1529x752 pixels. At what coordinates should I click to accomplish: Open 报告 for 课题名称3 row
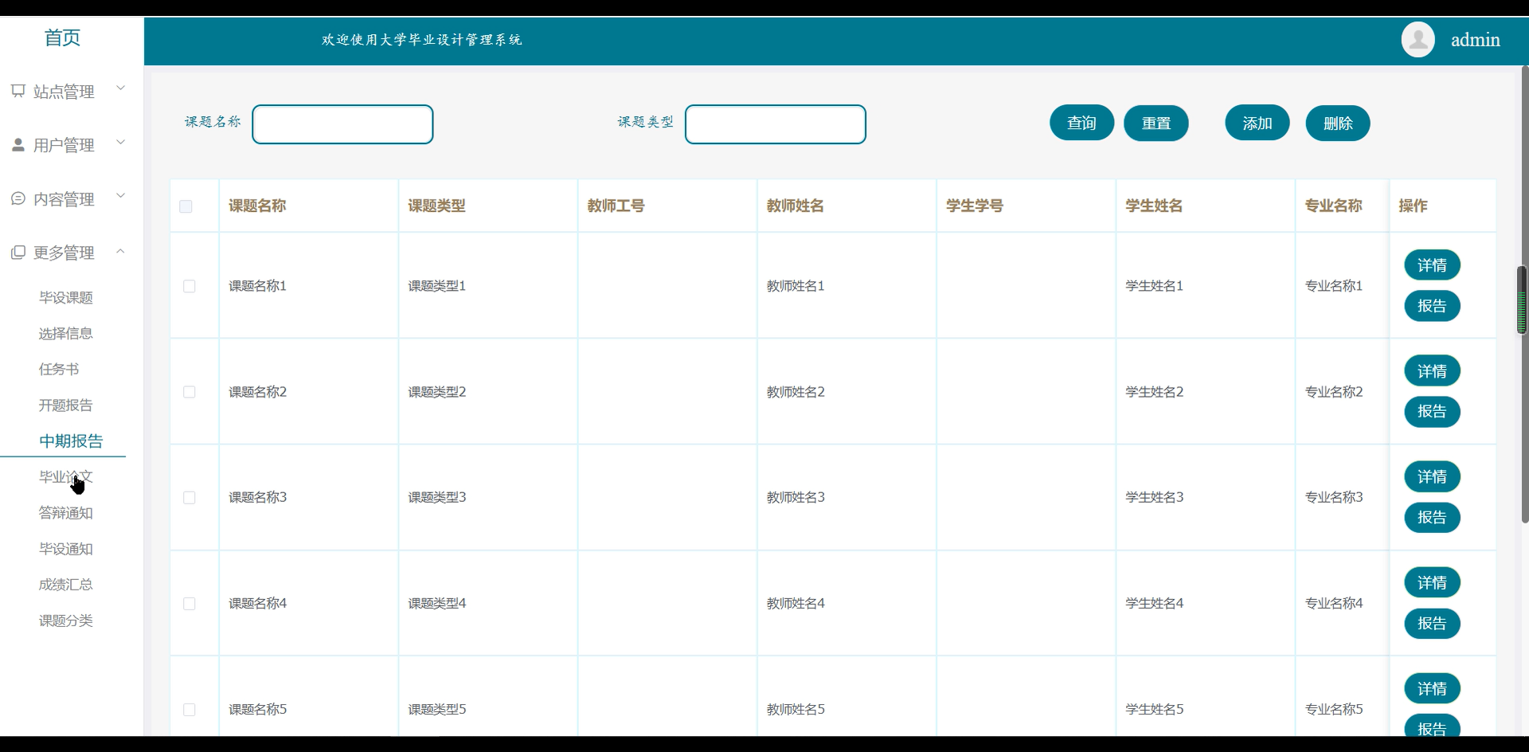click(x=1432, y=518)
